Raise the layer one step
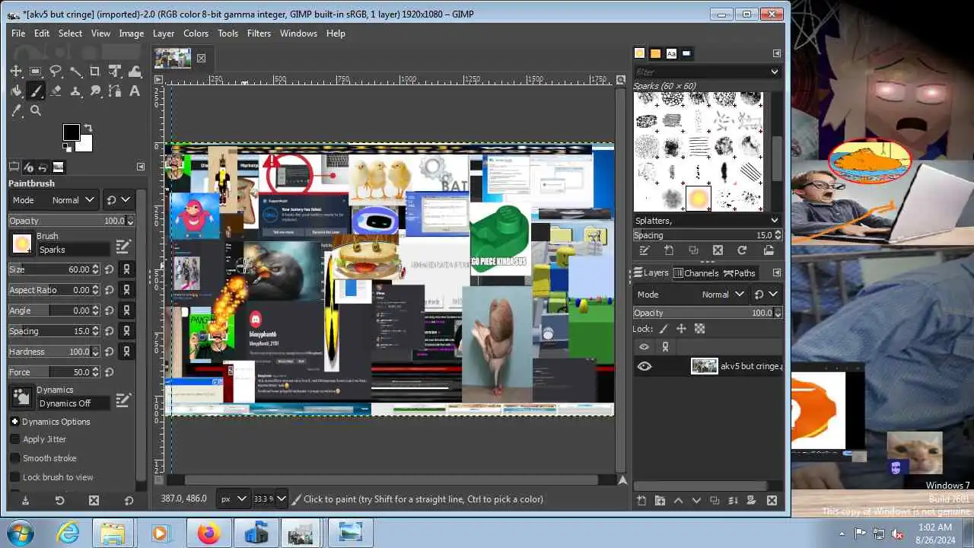Screen dimensions: 974x548 click(x=678, y=501)
